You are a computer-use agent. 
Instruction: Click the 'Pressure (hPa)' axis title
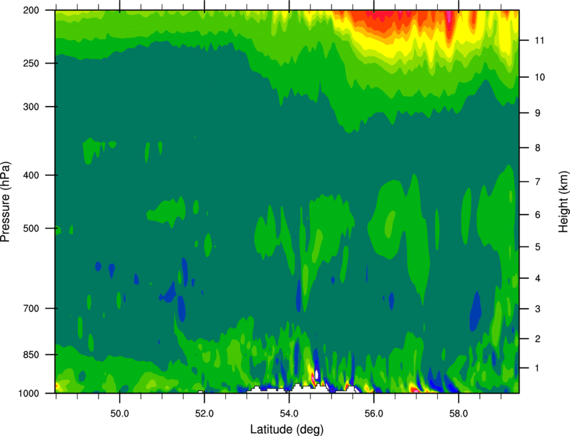[x=5, y=202]
